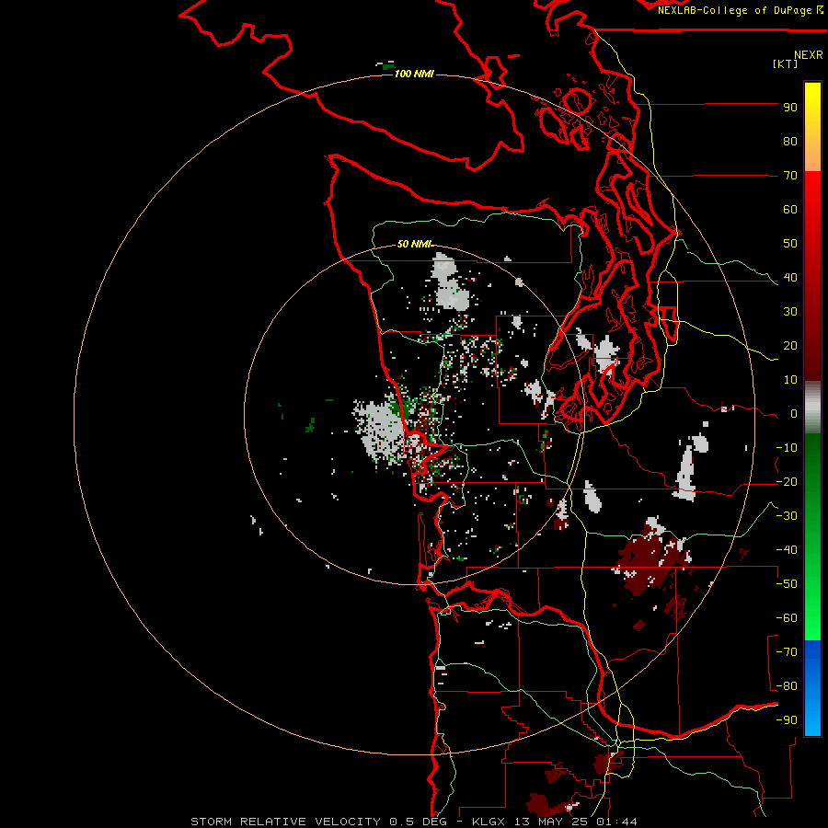Select the "-80" scale value
The height and width of the screenshot is (828, 828).
coord(787,686)
